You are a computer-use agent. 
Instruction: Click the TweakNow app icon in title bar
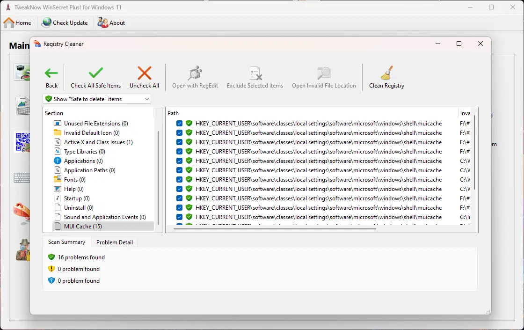tap(8, 7)
